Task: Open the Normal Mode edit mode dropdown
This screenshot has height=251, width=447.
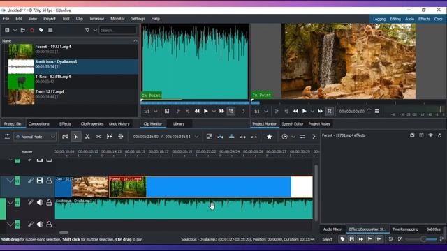Action: 35,137
